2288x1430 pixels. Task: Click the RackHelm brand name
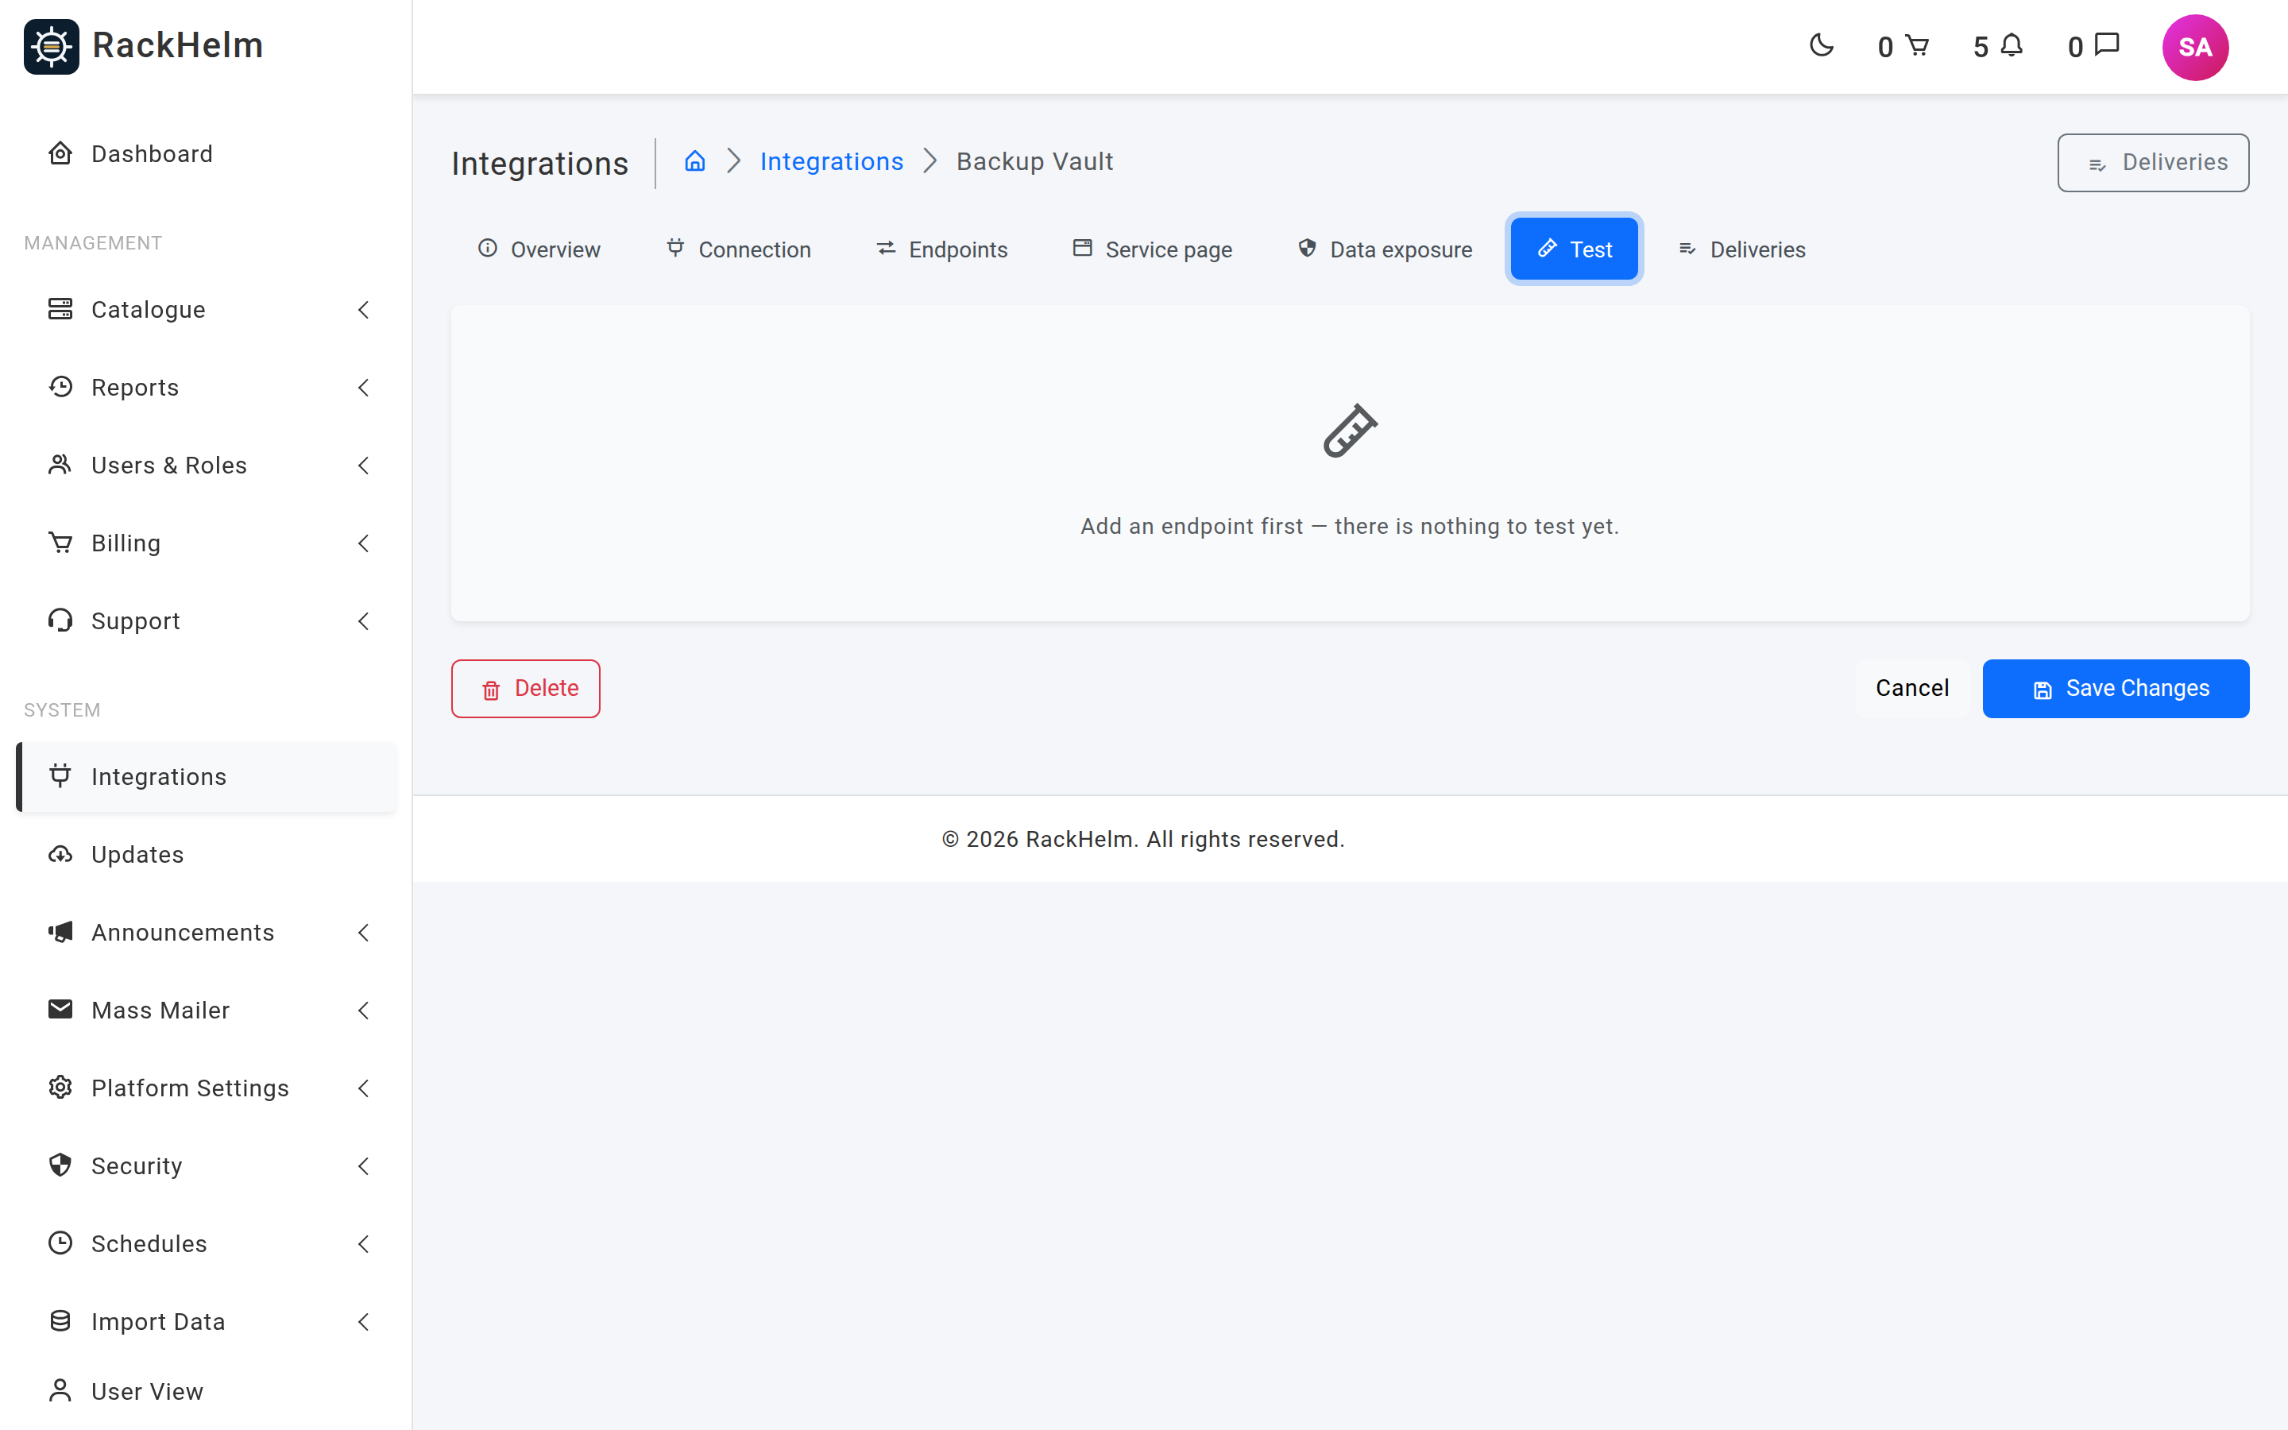pyautogui.click(x=178, y=45)
